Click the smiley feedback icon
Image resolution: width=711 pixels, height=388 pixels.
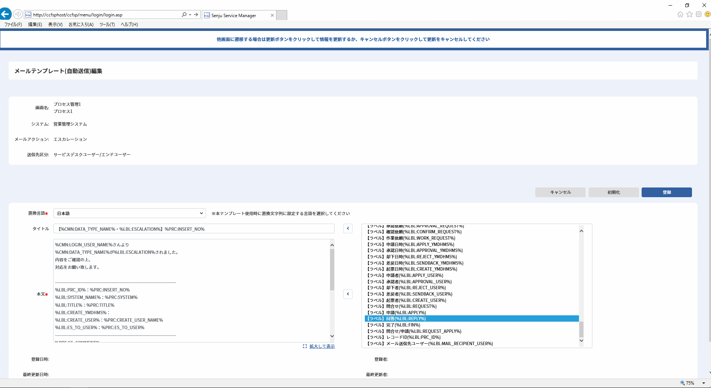coord(707,15)
